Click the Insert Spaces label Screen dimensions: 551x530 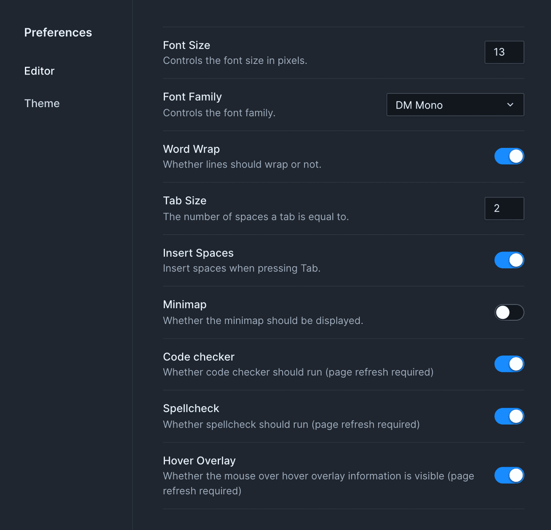pos(198,253)
